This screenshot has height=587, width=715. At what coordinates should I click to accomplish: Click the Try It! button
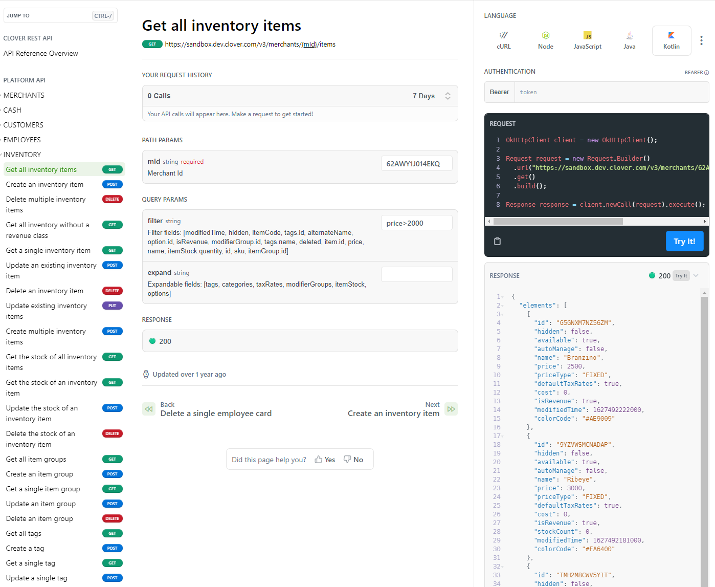coord(684,241)
